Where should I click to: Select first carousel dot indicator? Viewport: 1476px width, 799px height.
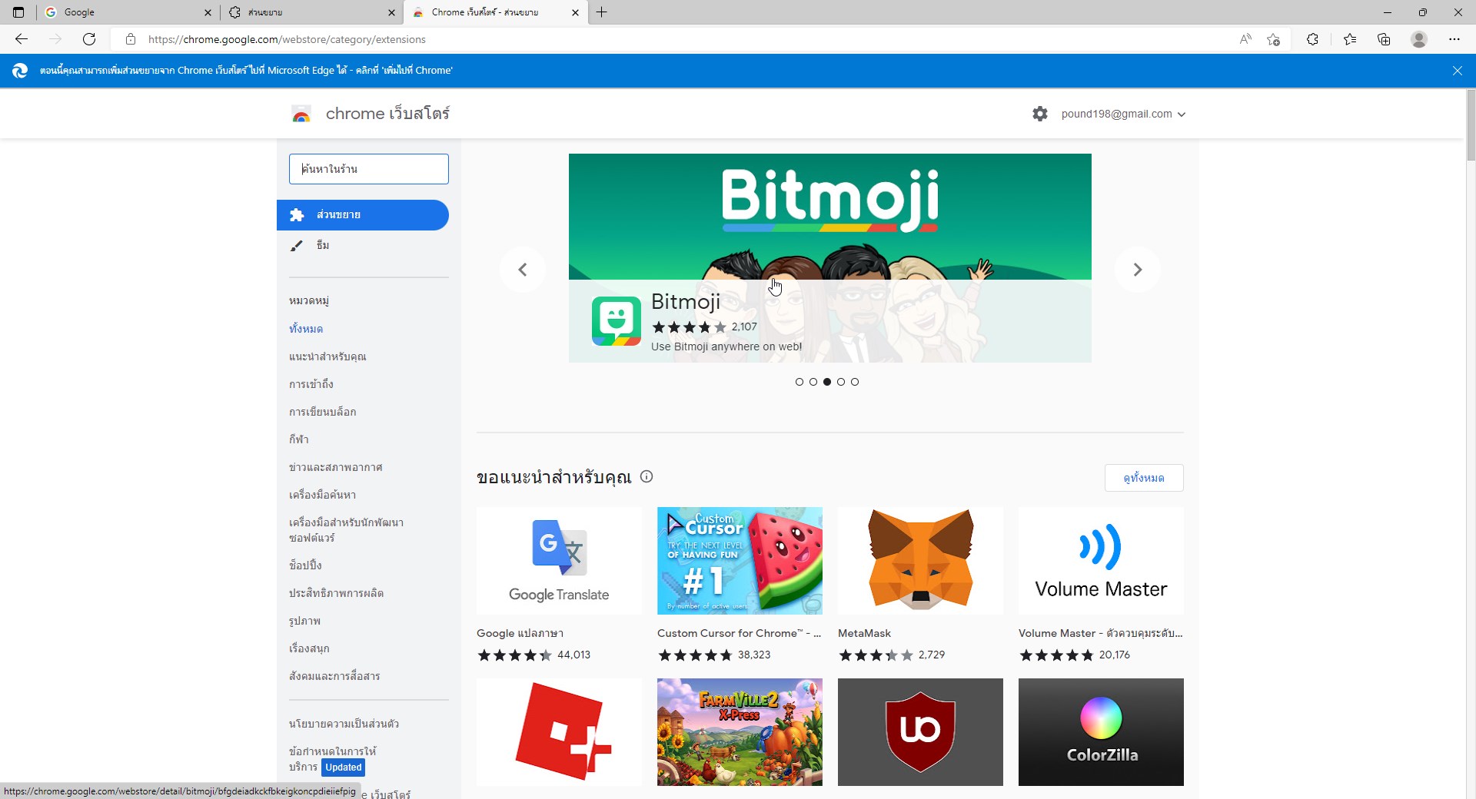[x=799, y=382]
